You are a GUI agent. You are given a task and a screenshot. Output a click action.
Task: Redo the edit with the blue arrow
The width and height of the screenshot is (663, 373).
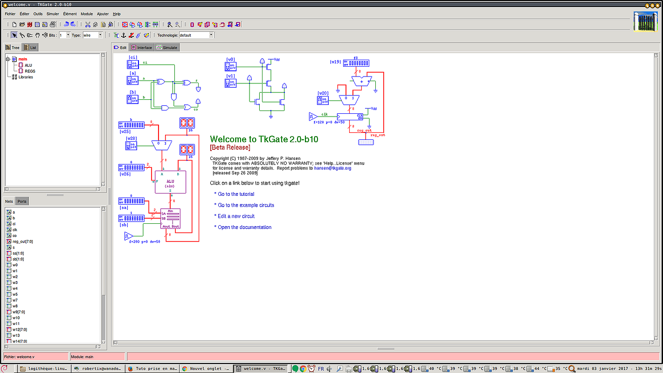(x=73, y=24)
